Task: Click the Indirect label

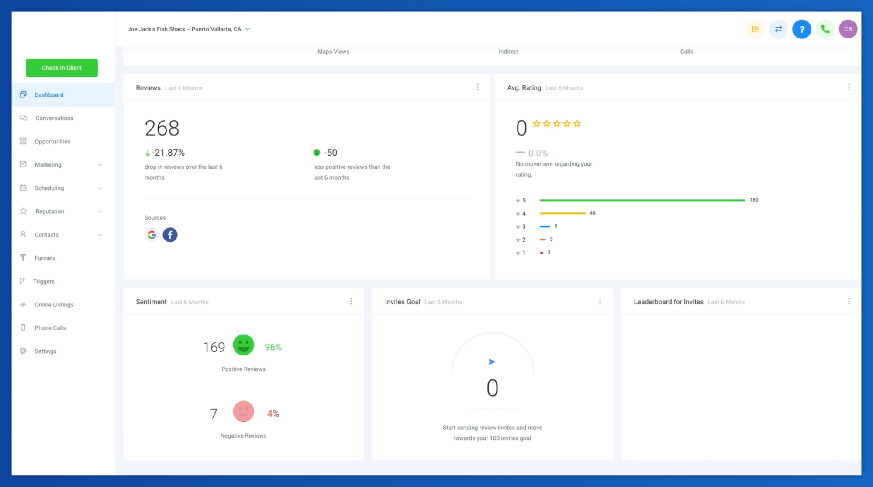Action: coord(508,52)
